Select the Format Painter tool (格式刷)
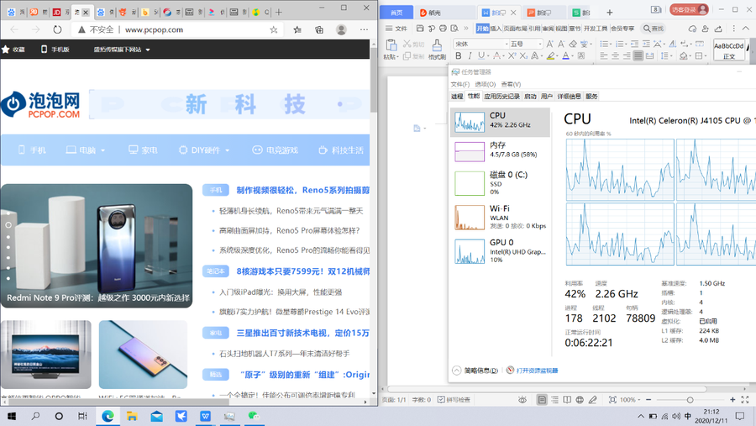 pyautogui.click(x=436, y=50)
